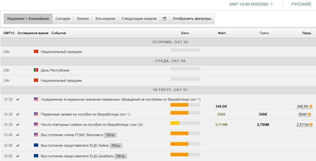
Task: Click День Республики event name
Action: [x=55, y=70]
